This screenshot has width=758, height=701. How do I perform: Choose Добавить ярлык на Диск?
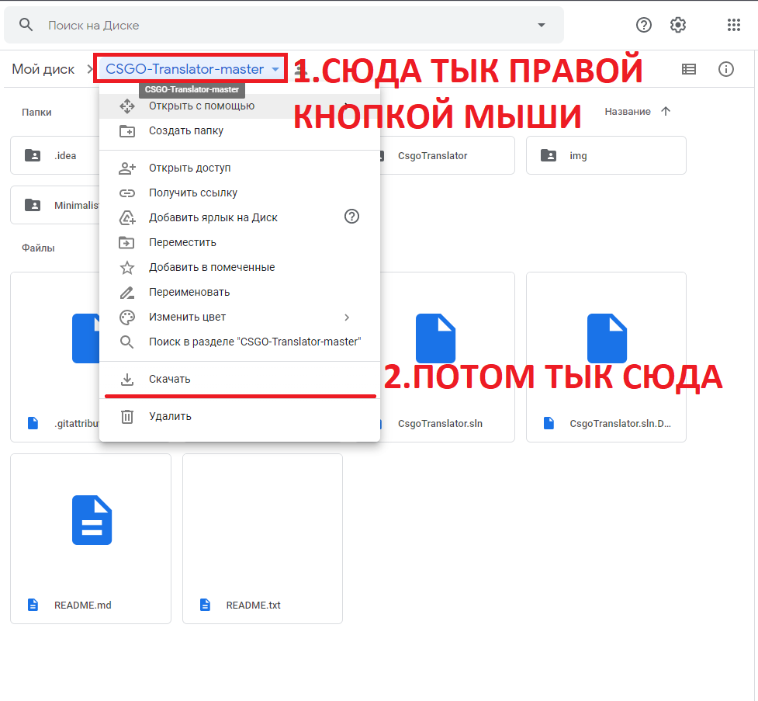point(239,217)
